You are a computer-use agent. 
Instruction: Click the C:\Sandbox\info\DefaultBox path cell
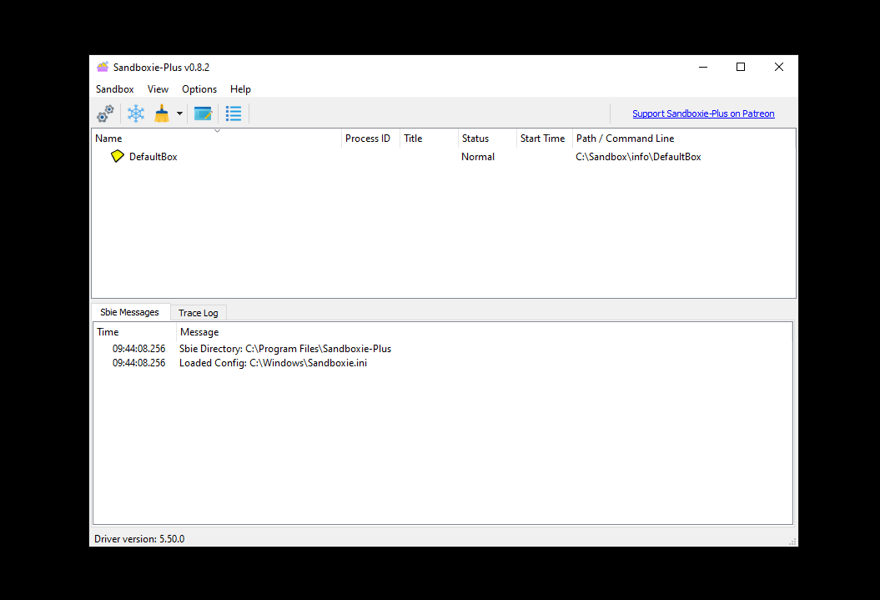coord(638,157)
